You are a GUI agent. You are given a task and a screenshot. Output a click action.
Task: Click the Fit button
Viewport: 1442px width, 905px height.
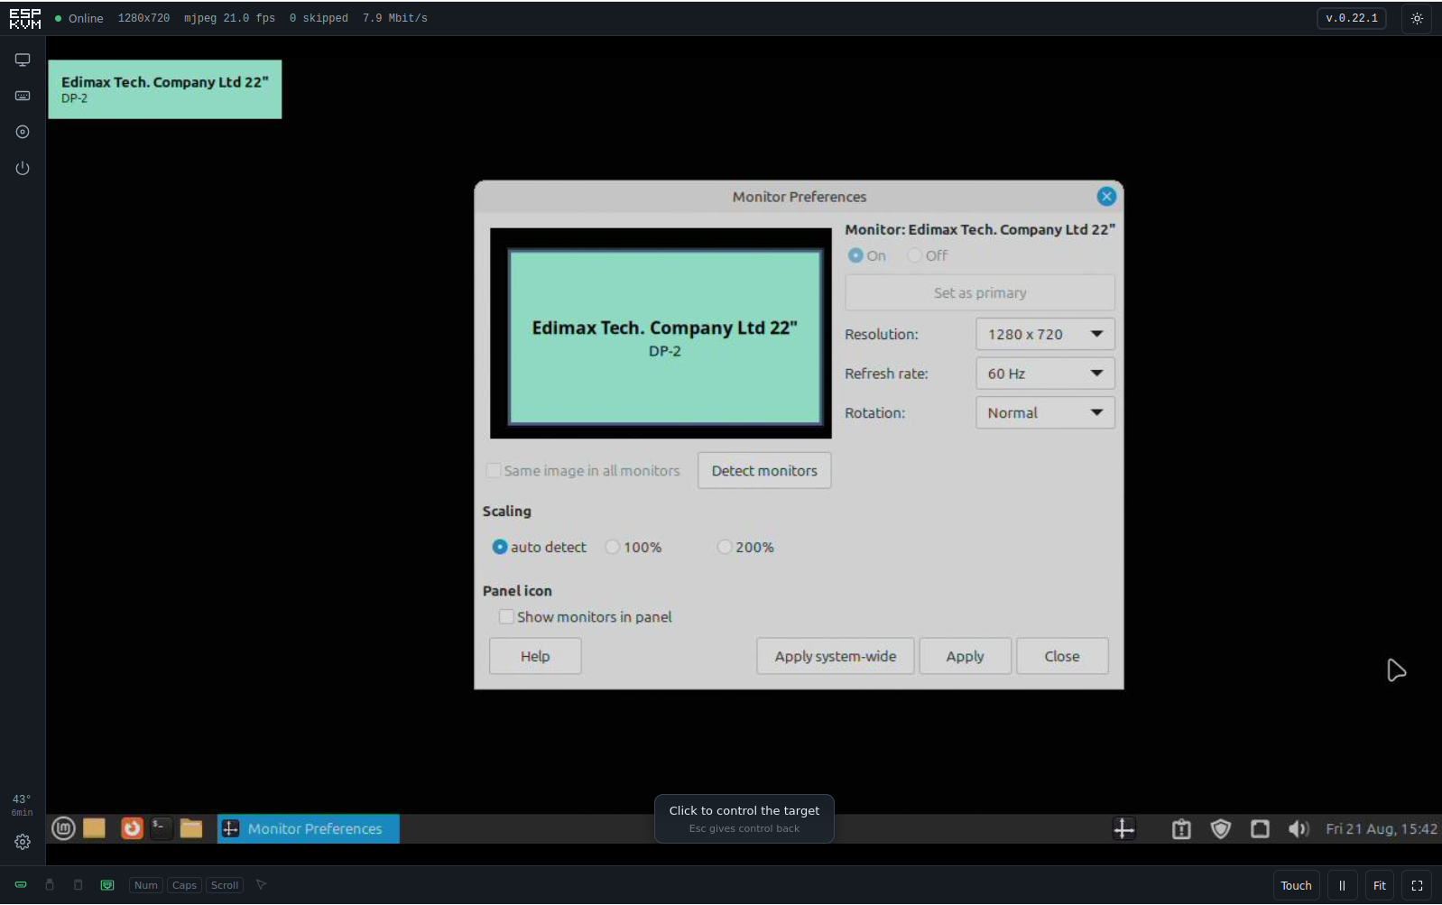point(1379,886)
